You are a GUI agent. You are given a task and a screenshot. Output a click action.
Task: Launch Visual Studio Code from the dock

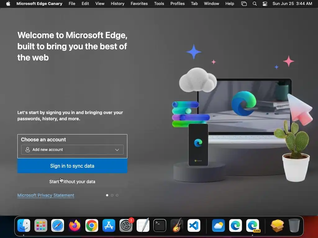194,226
